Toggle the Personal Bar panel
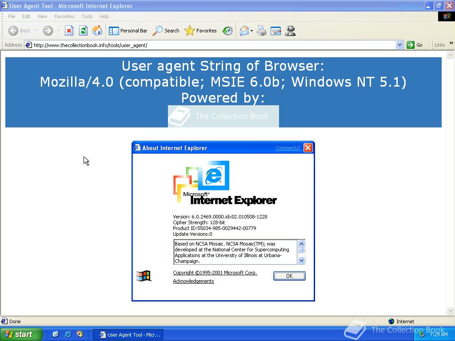The height and width of the screenshot is (341, 455). (128, 31)
